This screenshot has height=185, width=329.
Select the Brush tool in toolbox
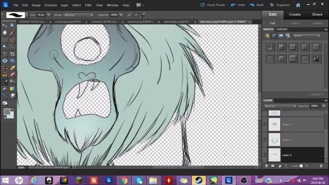pos(5,82)
